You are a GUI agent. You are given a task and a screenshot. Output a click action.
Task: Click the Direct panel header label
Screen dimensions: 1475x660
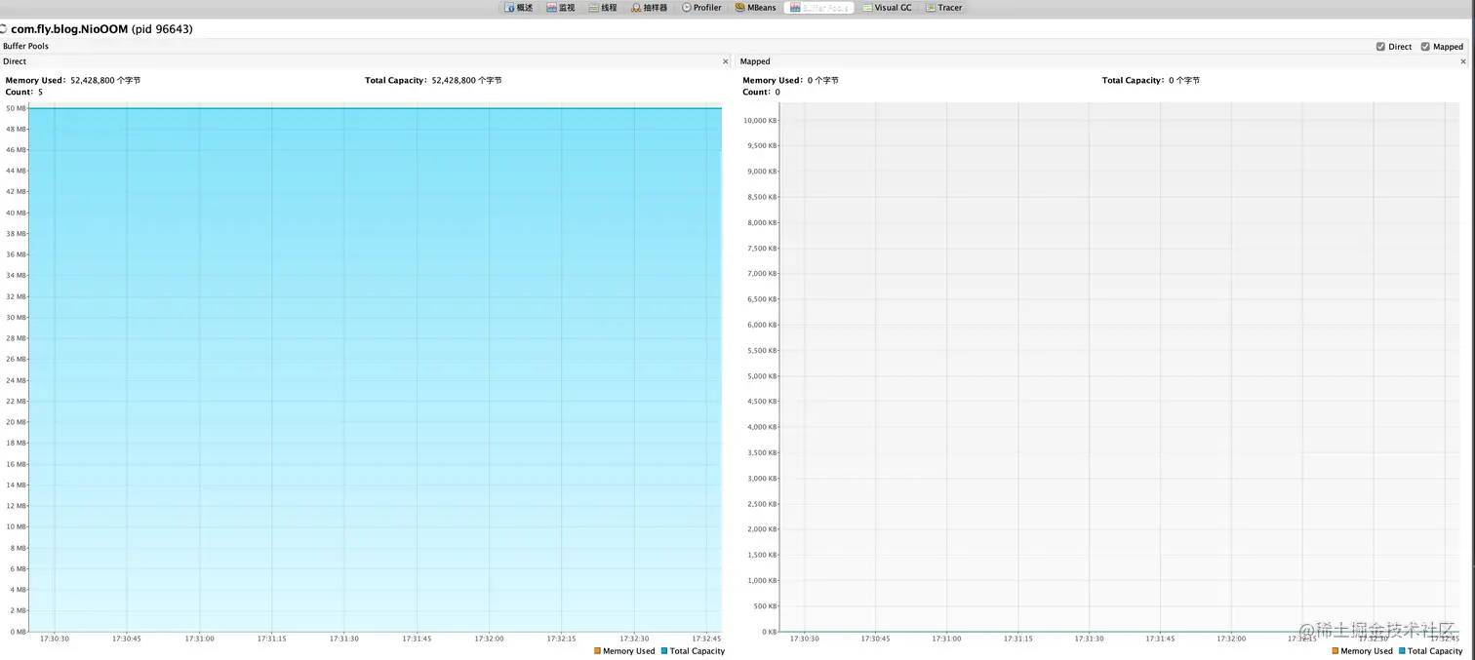click(x=15, y=61)
